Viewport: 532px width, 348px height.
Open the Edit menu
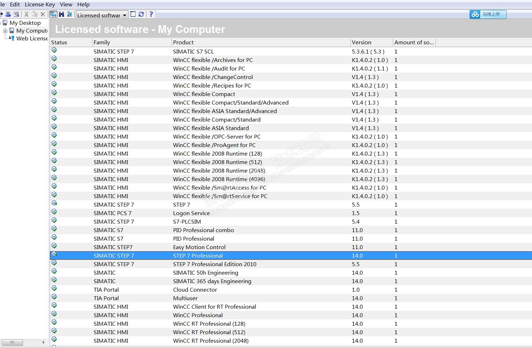tap(15, 4)
